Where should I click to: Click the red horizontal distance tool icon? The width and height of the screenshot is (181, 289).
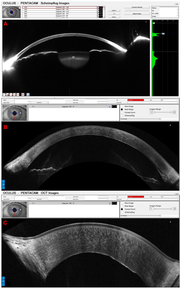tap(18, 94)
